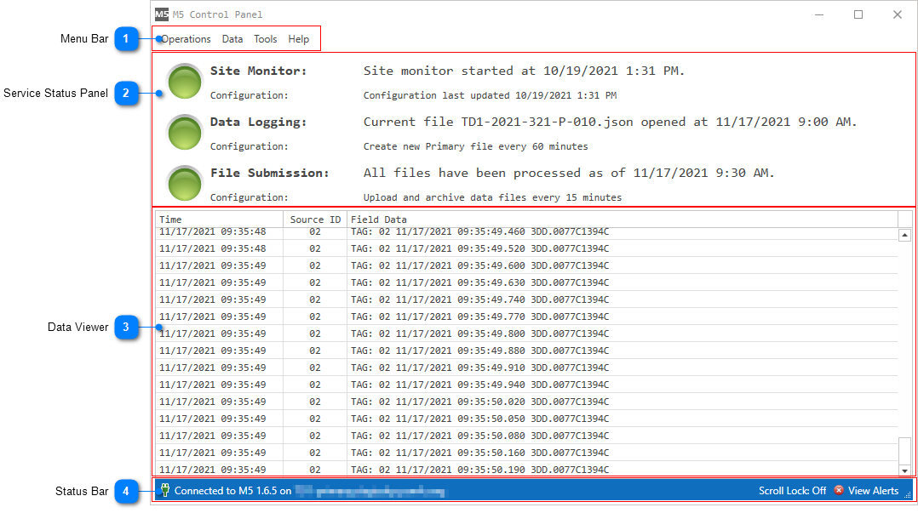Select the row with timestamp 09:35:49.940
The width and height of the screenshot is (918, 513).
[x=526, y=385]
